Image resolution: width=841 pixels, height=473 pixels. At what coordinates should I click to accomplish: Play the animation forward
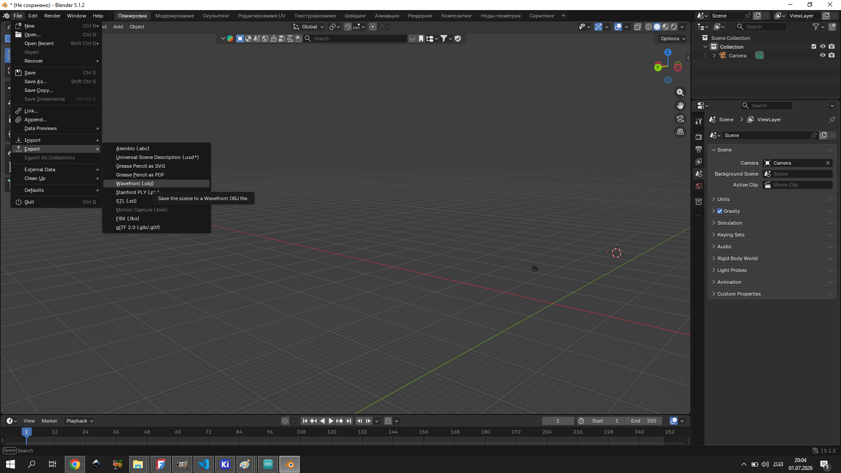point(331,421)
